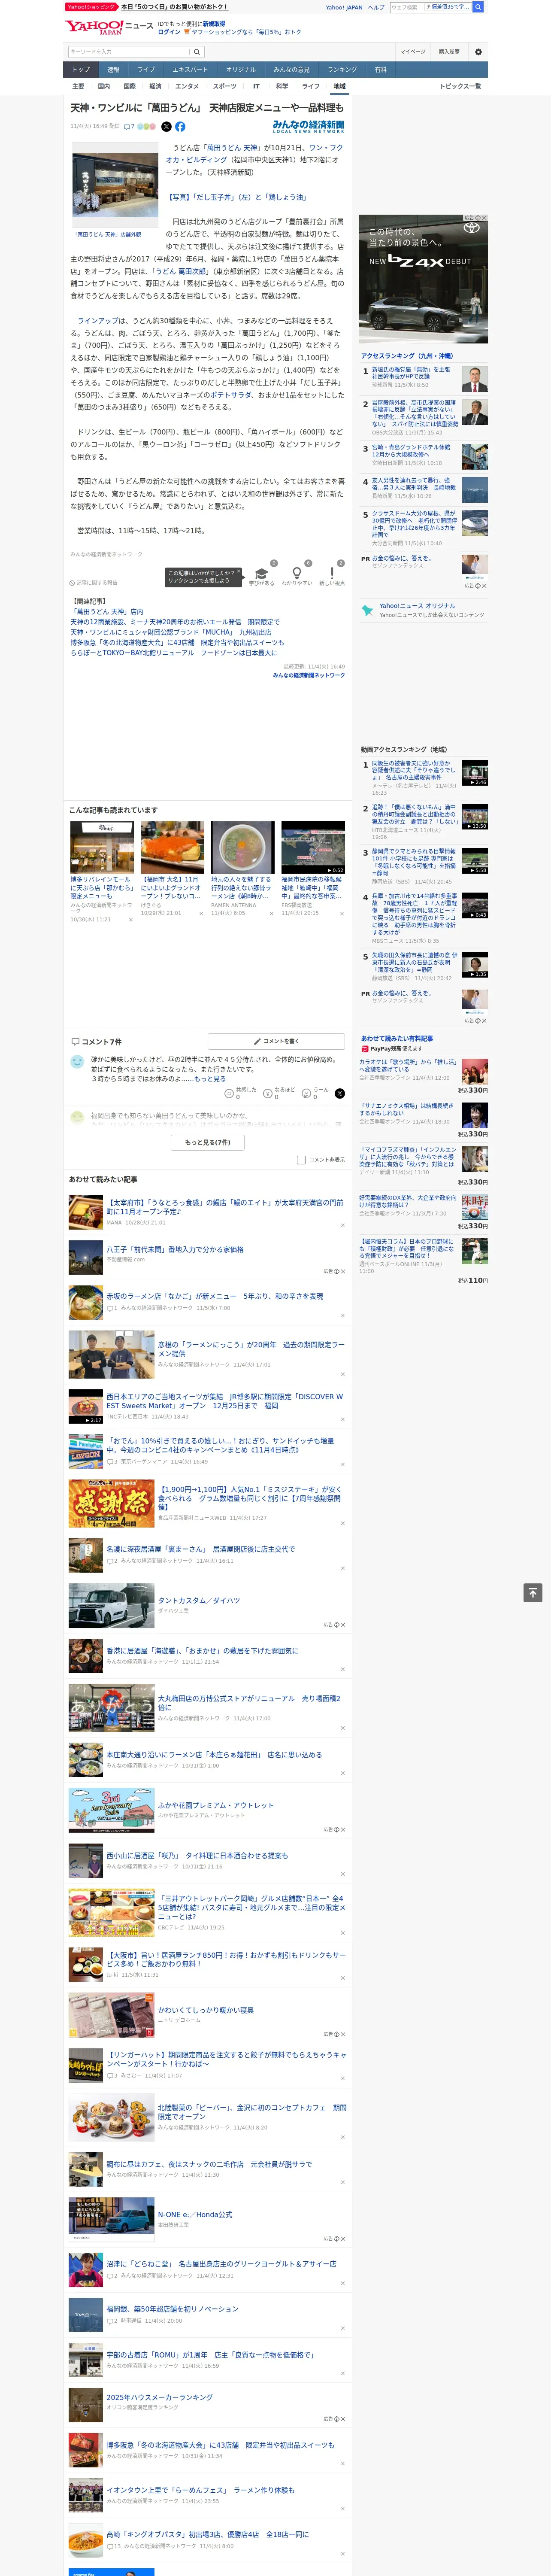Share the article on Facebook
The height and width of the screenshot is (2576, 551).
click(180, 127)
